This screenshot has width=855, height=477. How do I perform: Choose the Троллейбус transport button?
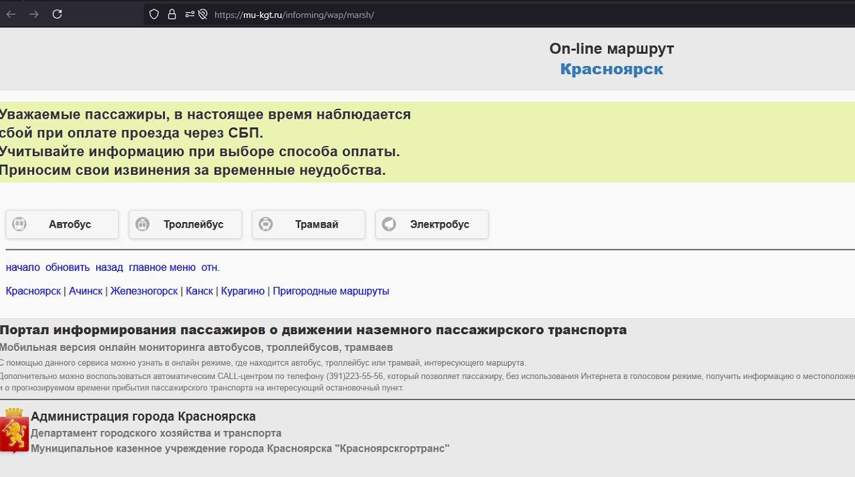pos(186,224)
